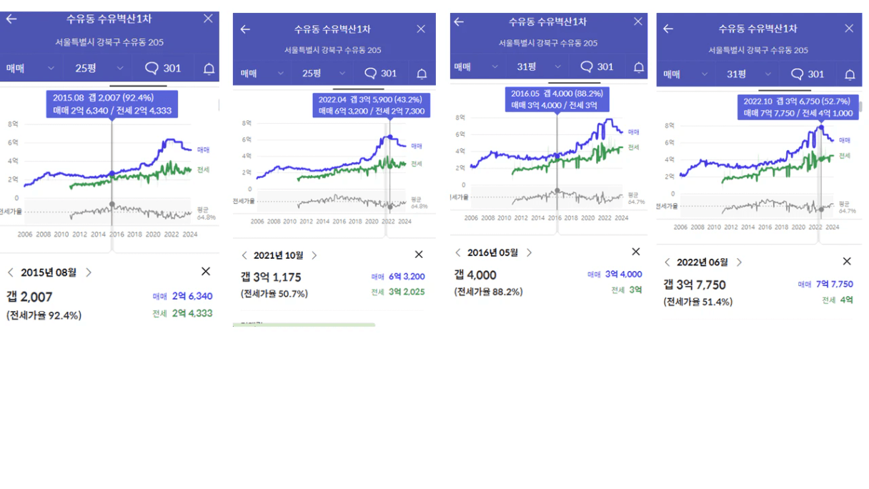
Task: Click the 2016.05 gap 4,000 chart tooltip
Action: [x=557, y=99]
